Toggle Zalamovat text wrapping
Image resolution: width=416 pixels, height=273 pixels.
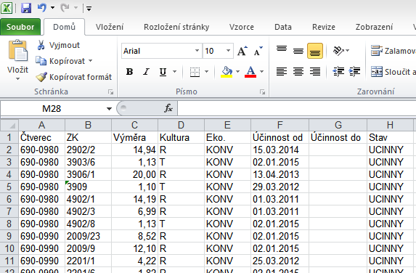(x=393, y=51)
